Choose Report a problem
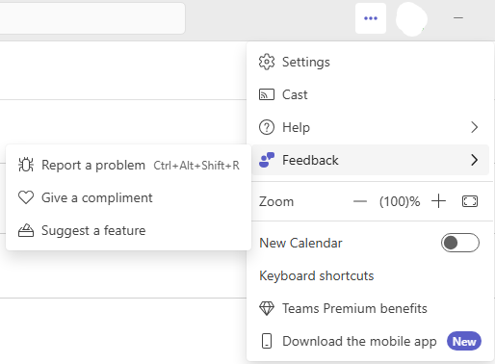495x364 pixels. pyautogui.click(x=128, y=165)
